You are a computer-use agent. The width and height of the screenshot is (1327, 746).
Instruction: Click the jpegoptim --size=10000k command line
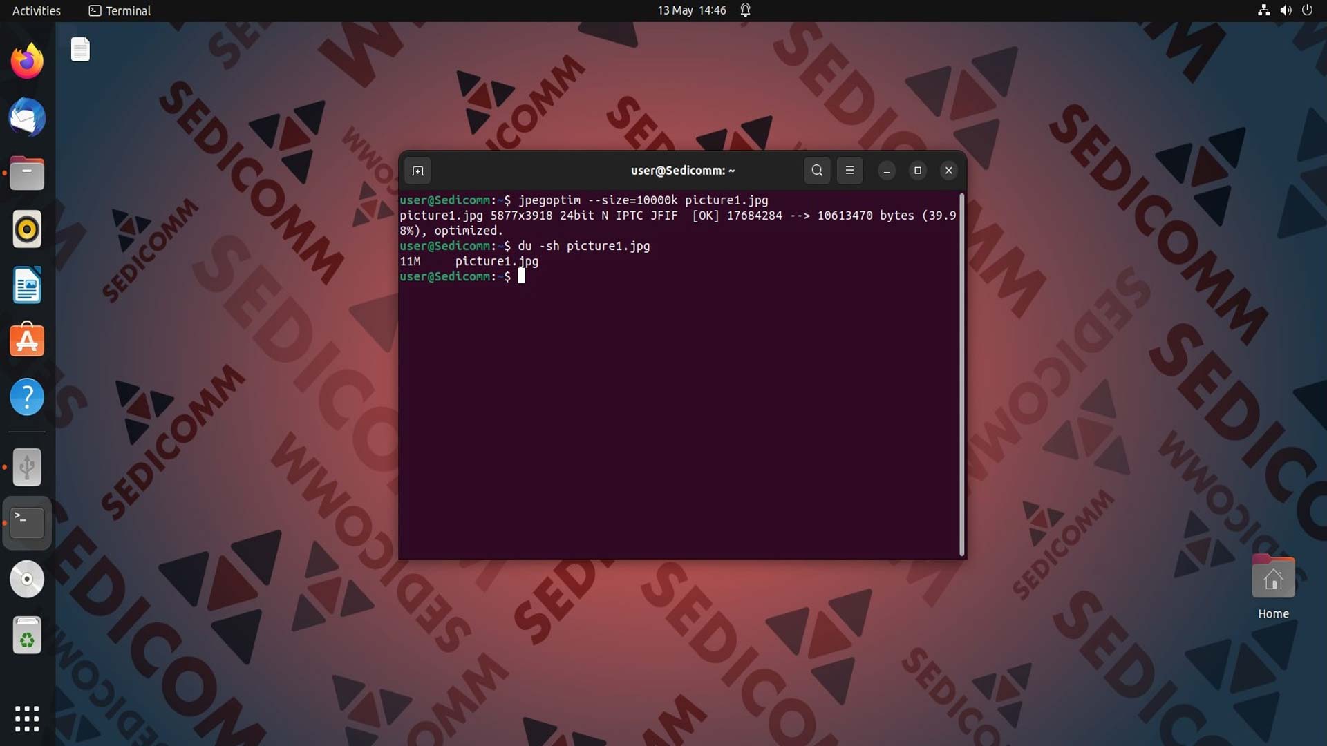584,200
